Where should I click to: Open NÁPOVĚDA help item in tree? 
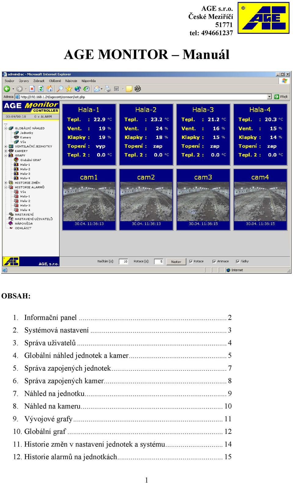20,224
